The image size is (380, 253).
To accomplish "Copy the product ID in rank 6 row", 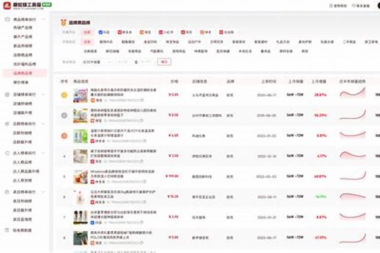I will click(x=145, y=202).
